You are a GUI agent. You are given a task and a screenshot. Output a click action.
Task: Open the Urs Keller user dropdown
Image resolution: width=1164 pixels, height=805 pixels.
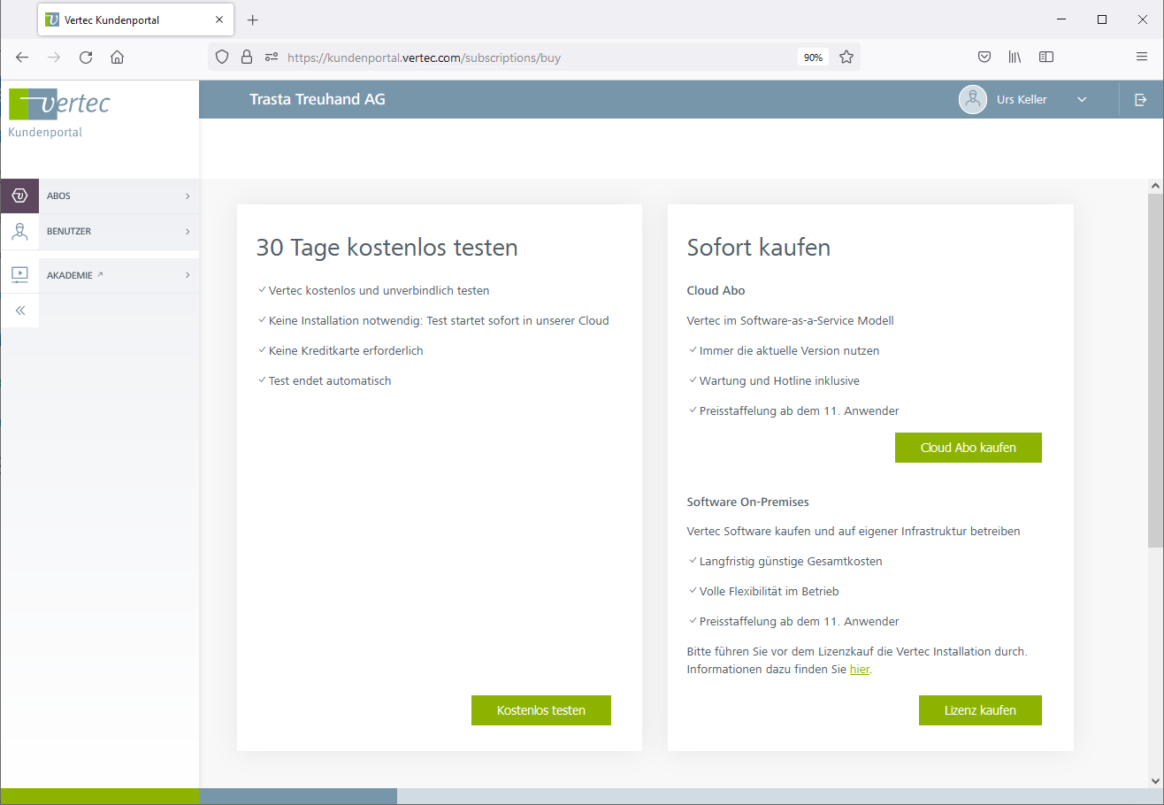(x=1081, y=100)
